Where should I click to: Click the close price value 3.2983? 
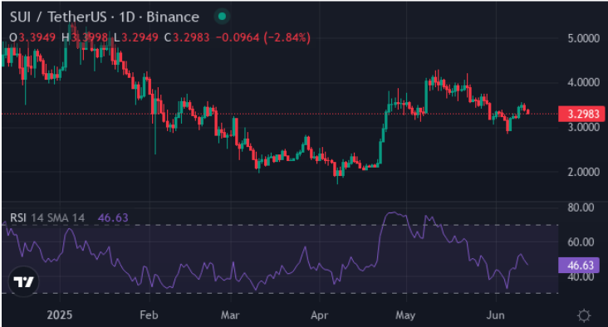(191, 37)
